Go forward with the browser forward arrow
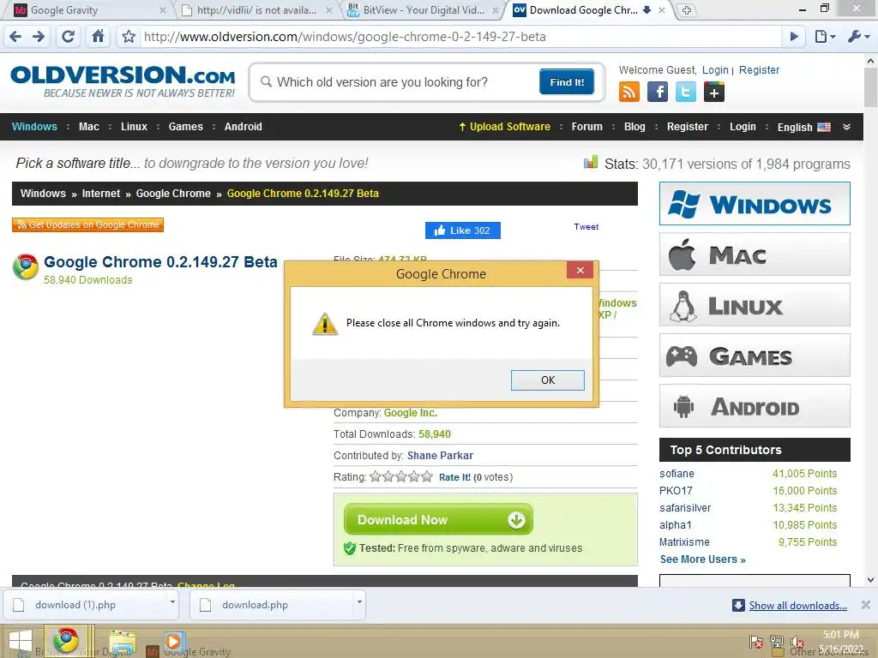 [x=39, y=37]
